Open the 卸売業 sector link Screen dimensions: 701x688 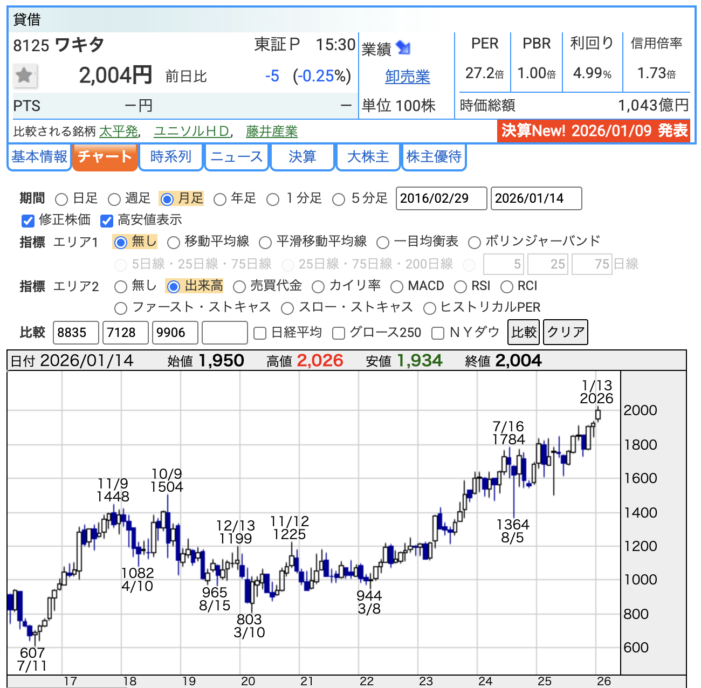pyautogui.click(x=407, y=77)
